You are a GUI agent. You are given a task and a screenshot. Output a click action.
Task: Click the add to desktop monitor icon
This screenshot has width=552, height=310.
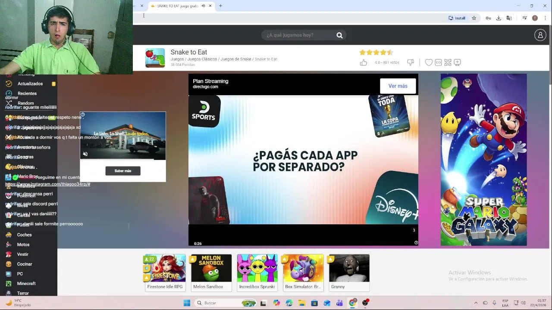(x=457, y=62)
